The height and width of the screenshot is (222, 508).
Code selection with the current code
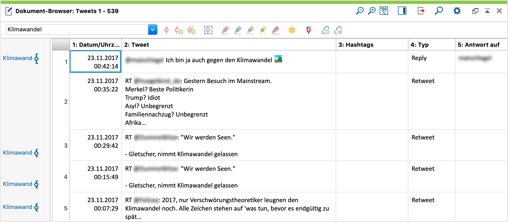[166, 30]
